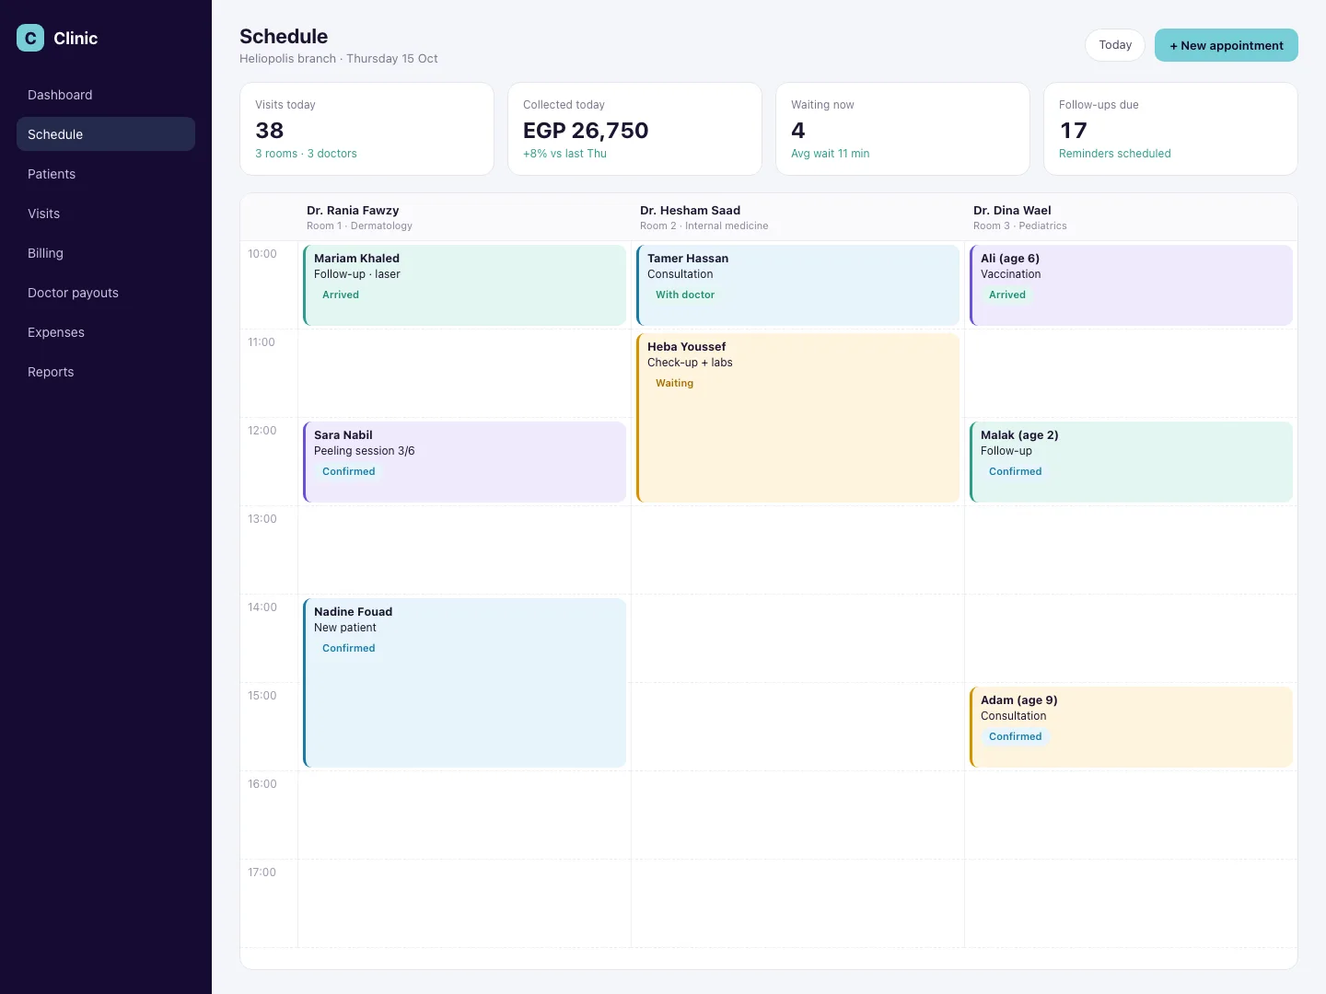Click the 17:00 time label
Screen dimensions: 1326x994
point(262,873)
